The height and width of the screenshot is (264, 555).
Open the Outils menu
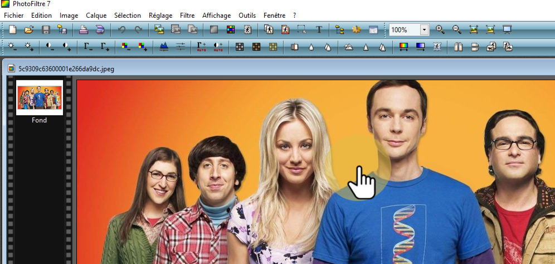(247, 16)
